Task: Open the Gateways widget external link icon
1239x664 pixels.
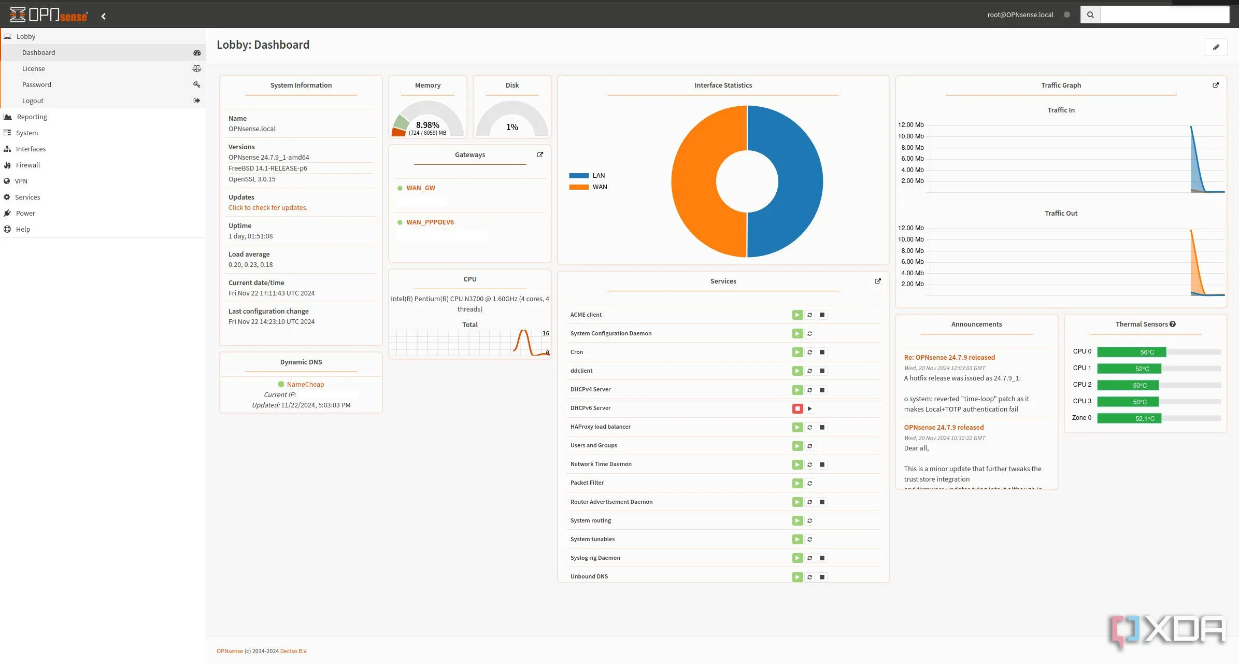Action: 540,154
